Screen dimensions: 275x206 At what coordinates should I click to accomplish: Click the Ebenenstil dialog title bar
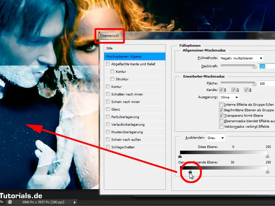pyautogui.click(x=187, y=36)
